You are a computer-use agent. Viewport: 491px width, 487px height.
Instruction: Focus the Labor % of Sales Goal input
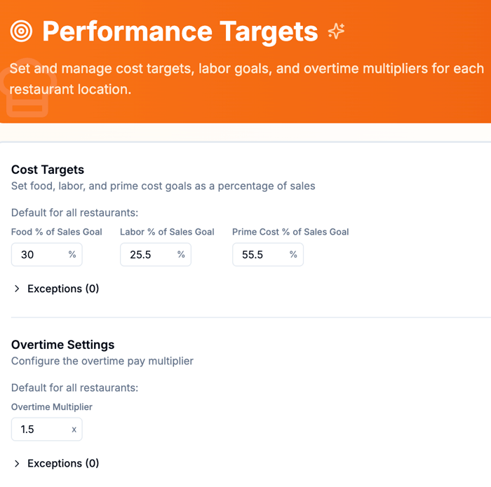(x=149, y=254)
